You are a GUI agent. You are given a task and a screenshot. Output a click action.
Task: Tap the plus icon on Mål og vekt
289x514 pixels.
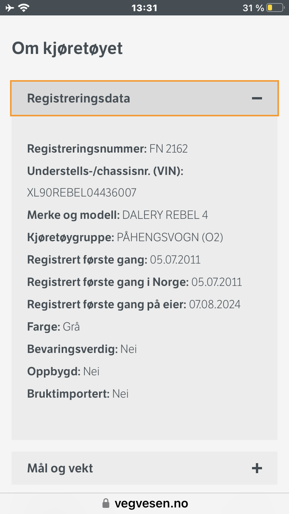pyautogui.click(x=257, y=468)
